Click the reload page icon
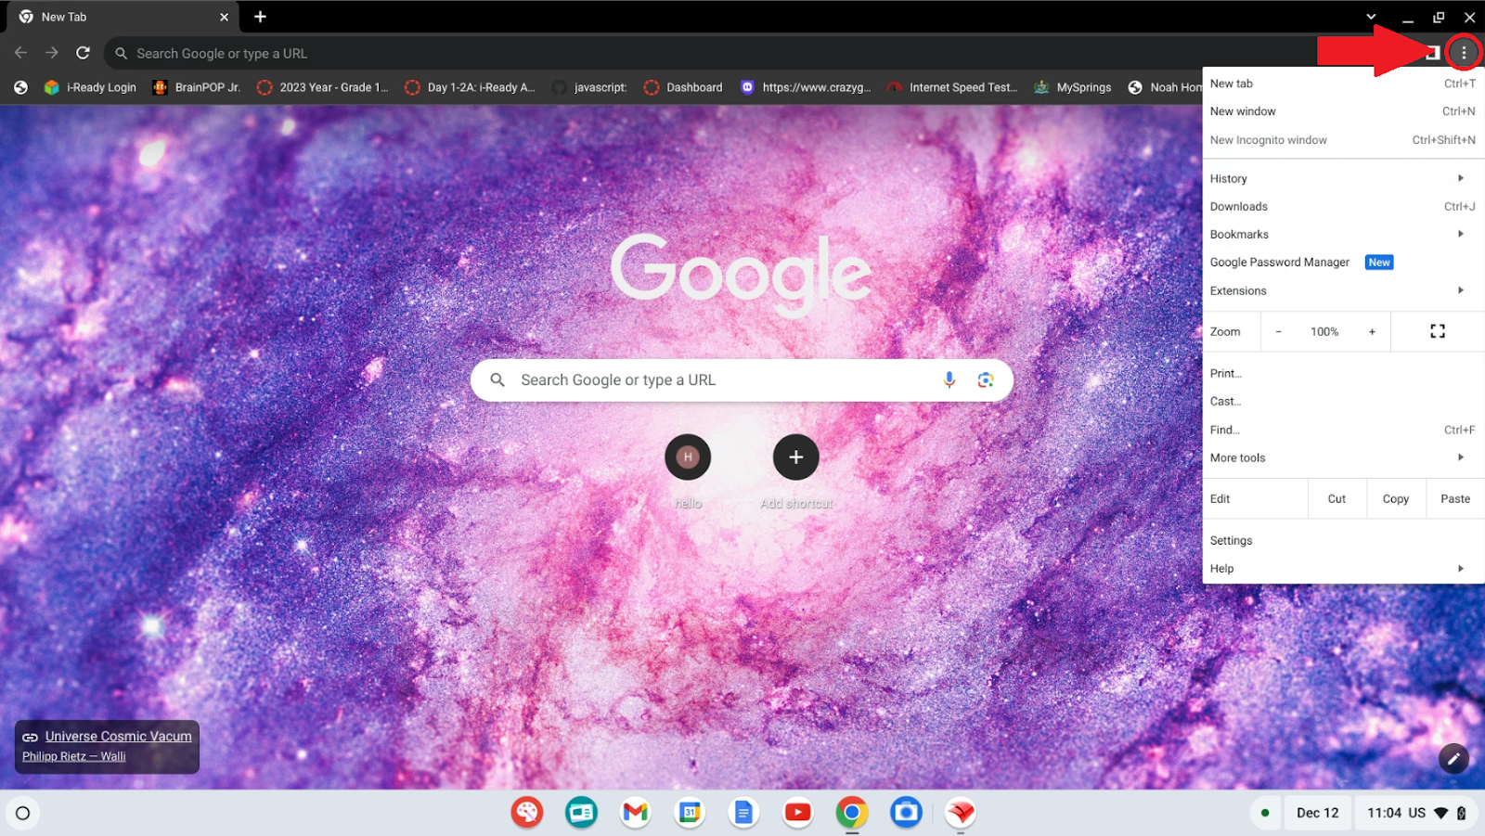 click(83, 53)
